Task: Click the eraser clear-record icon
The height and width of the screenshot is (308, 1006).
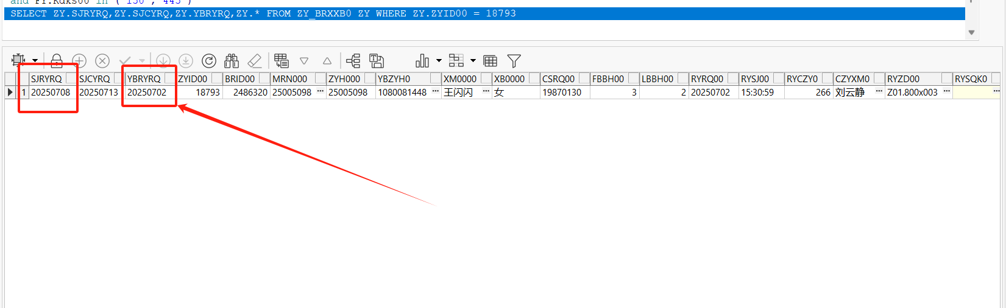Action: 255,61
